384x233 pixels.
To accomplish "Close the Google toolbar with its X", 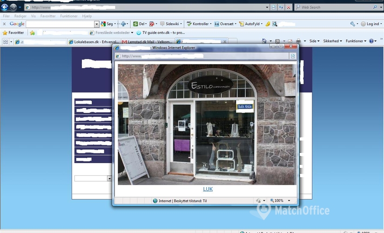I will 4,24.
